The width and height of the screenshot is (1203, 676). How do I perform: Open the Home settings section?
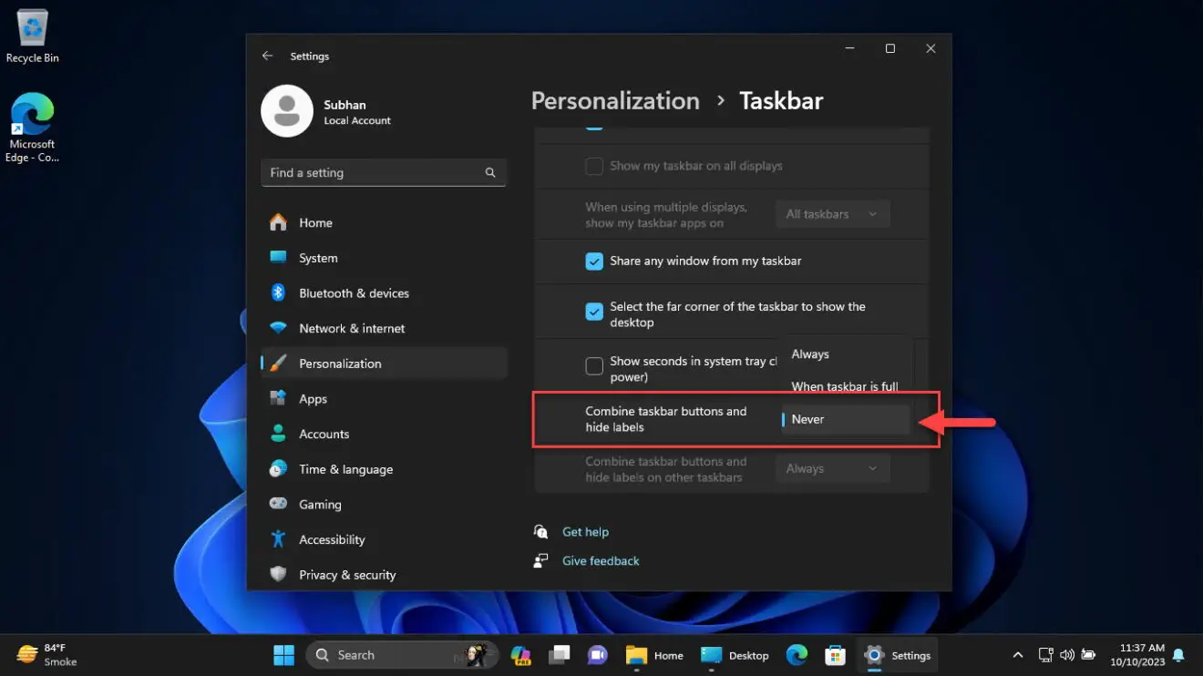315,222
